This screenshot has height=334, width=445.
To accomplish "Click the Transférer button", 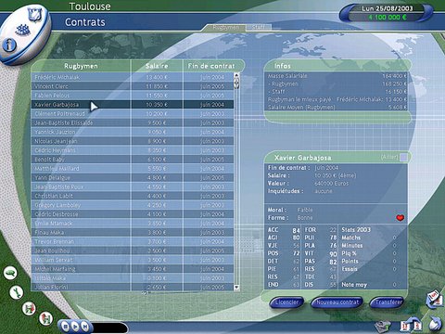I will click(388, 302).
